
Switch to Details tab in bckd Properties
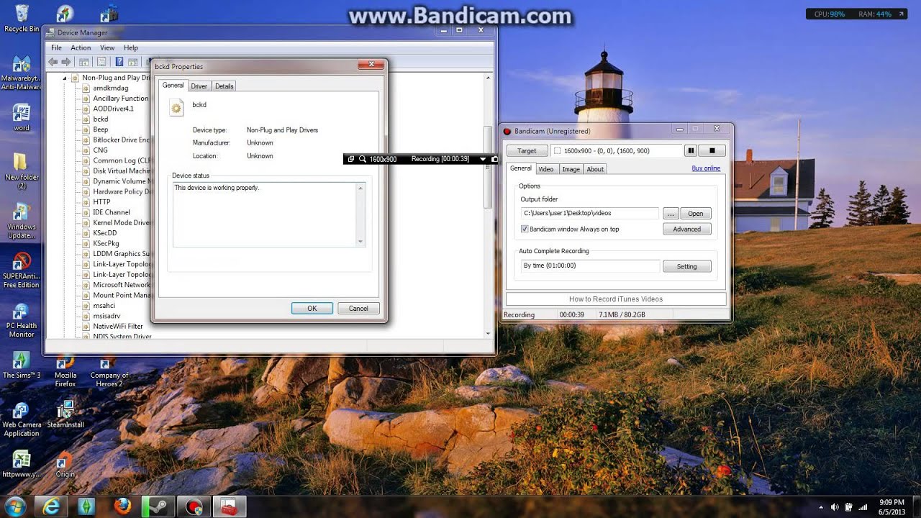224,86
